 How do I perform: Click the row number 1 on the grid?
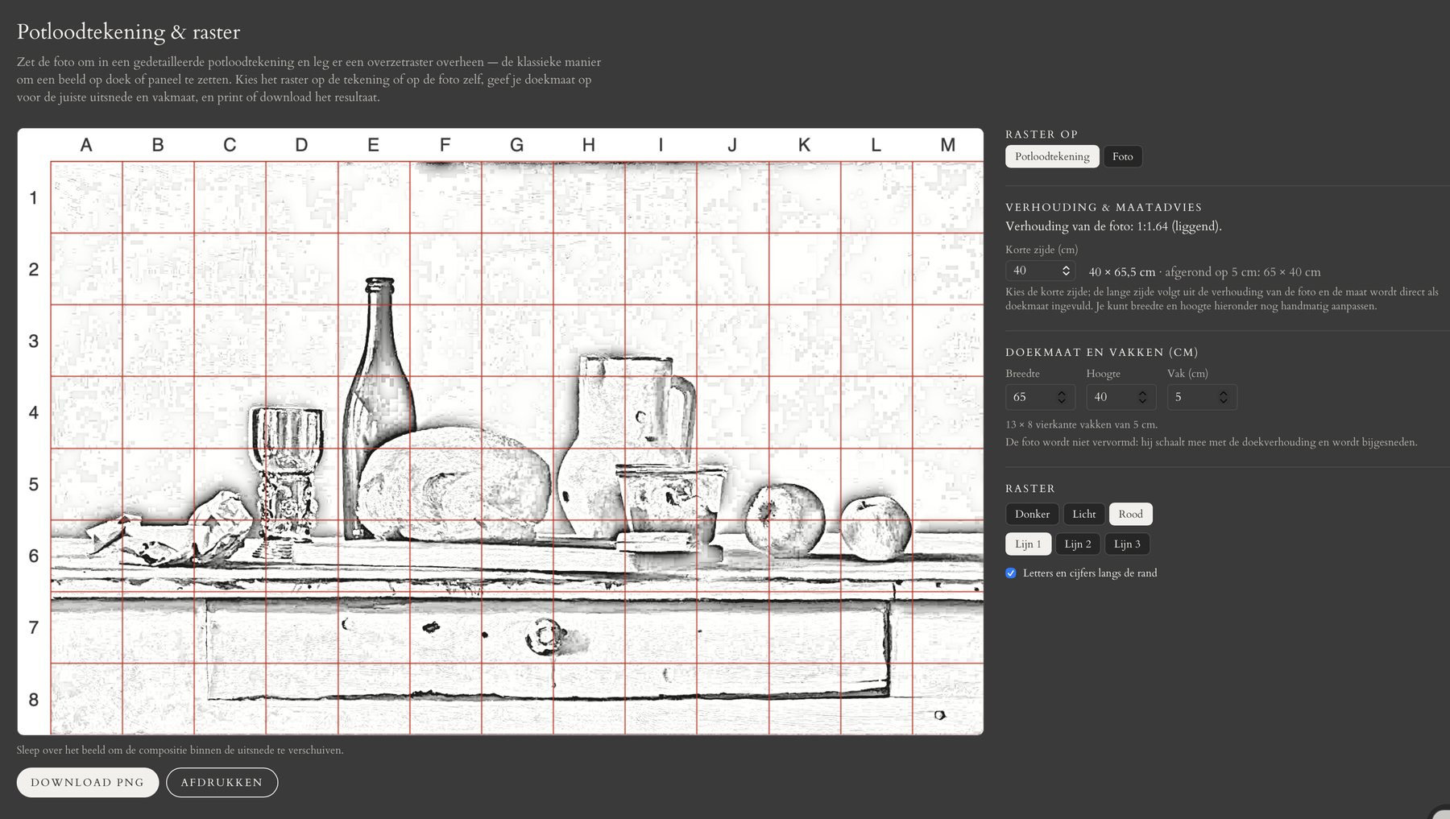[33, 198]
